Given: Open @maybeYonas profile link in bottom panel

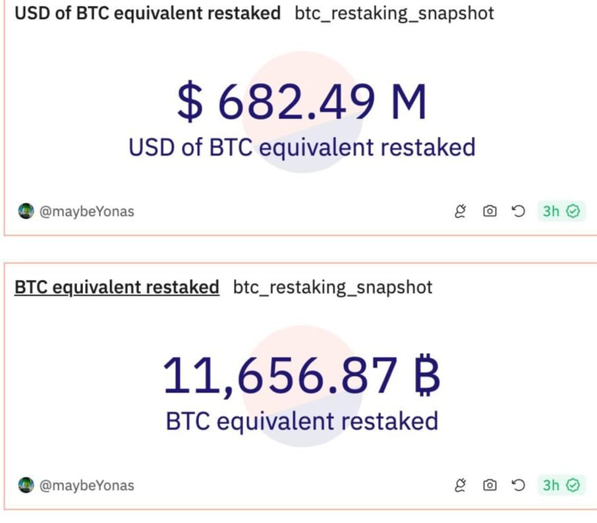Looking at the screenshot, I should [x=87, y=485].
